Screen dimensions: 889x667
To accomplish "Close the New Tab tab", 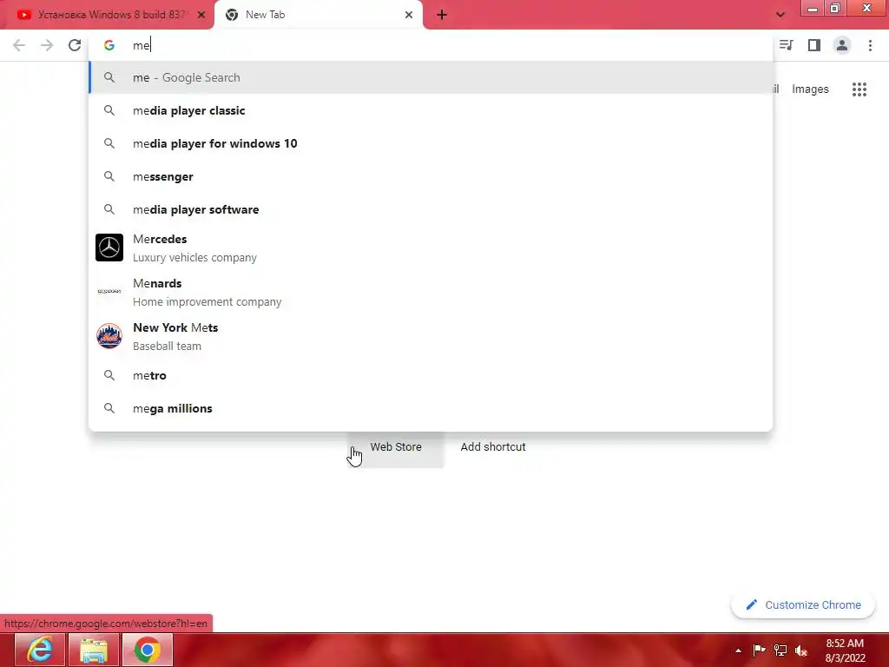I will pos(409,15).
